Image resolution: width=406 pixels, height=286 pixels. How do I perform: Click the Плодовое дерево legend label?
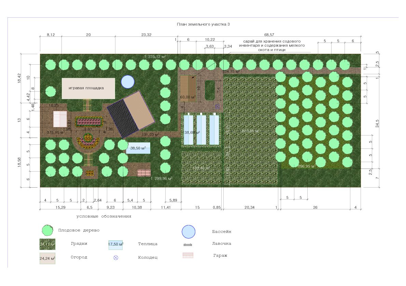(x=79, y=230)
